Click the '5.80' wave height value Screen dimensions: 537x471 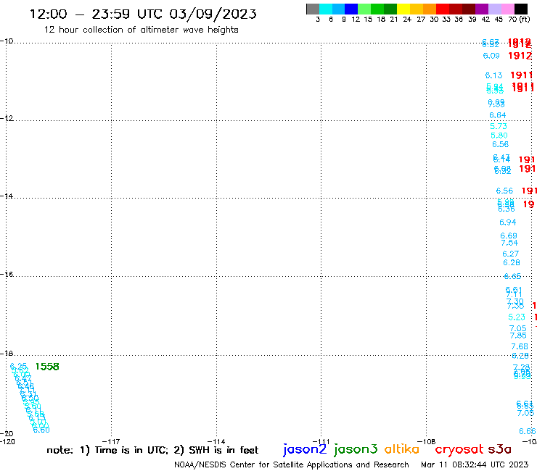click(499, 136)
